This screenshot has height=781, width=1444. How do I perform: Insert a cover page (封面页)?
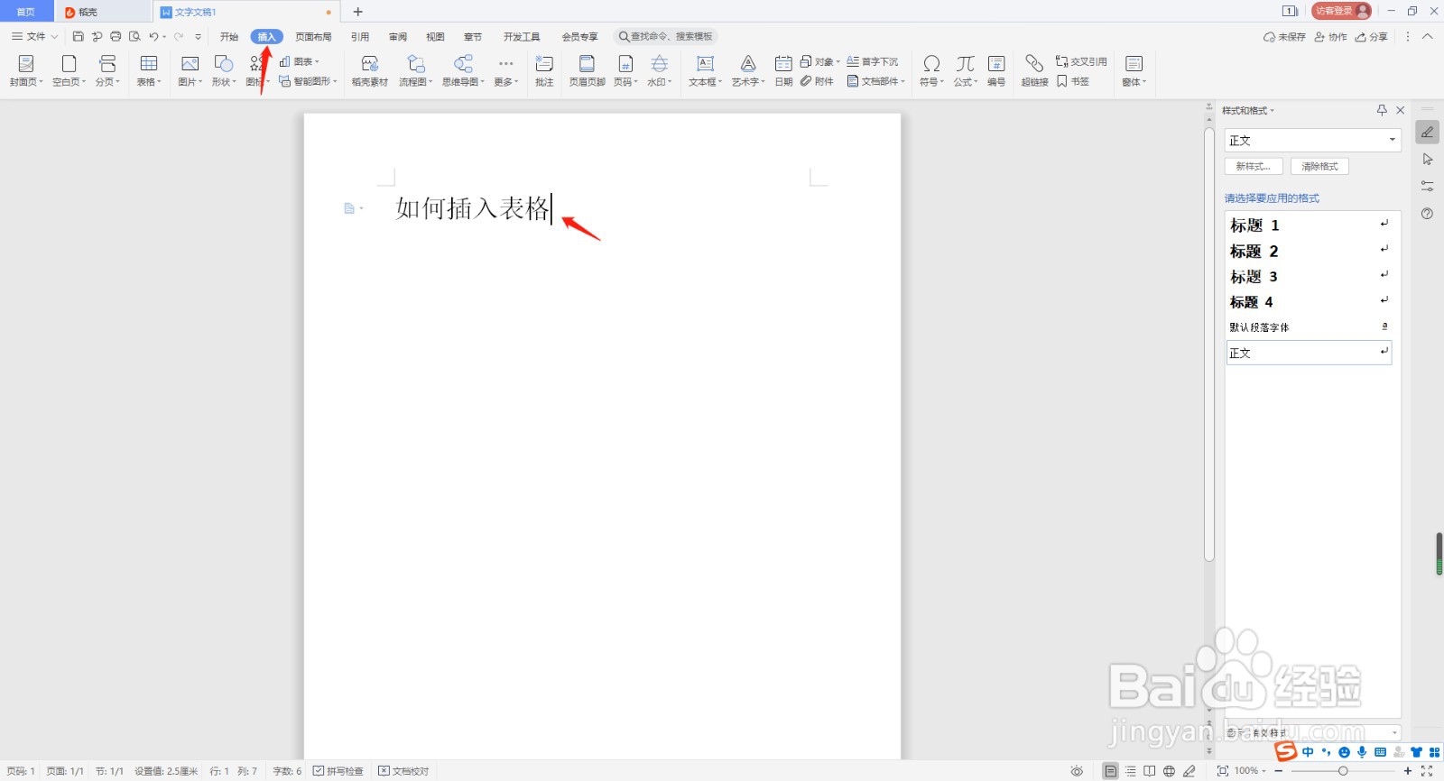coord(26,70)
